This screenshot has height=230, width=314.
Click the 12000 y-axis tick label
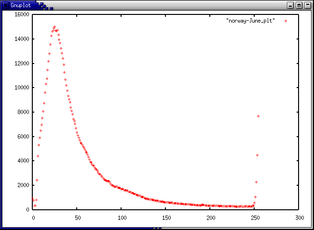tap(22, 64)
